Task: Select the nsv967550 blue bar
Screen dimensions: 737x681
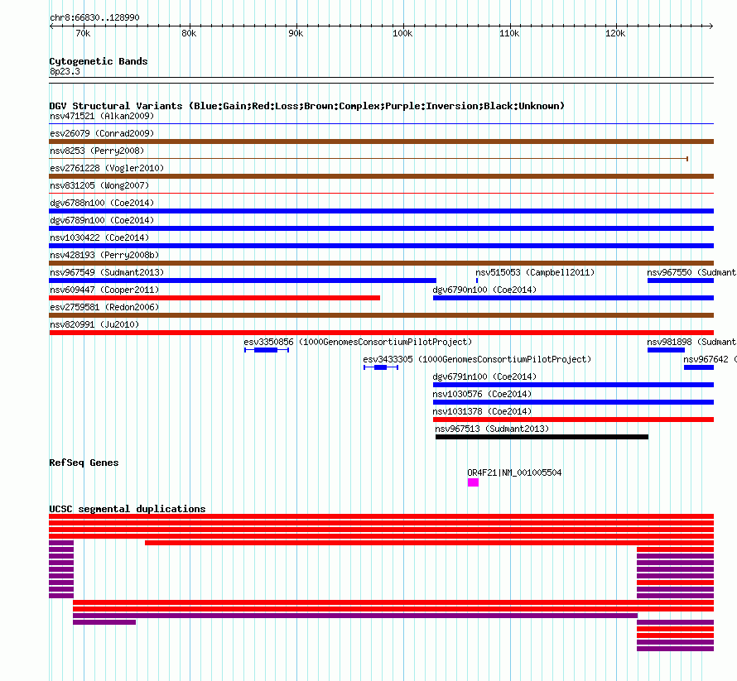Action: [x=680, y=281]
